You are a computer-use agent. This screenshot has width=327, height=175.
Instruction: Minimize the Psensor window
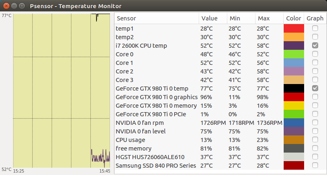(x=14, y=6)
